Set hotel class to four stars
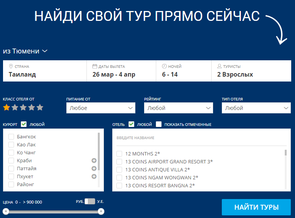The width and height of the screenshot is (295, 218). [31, 107]
